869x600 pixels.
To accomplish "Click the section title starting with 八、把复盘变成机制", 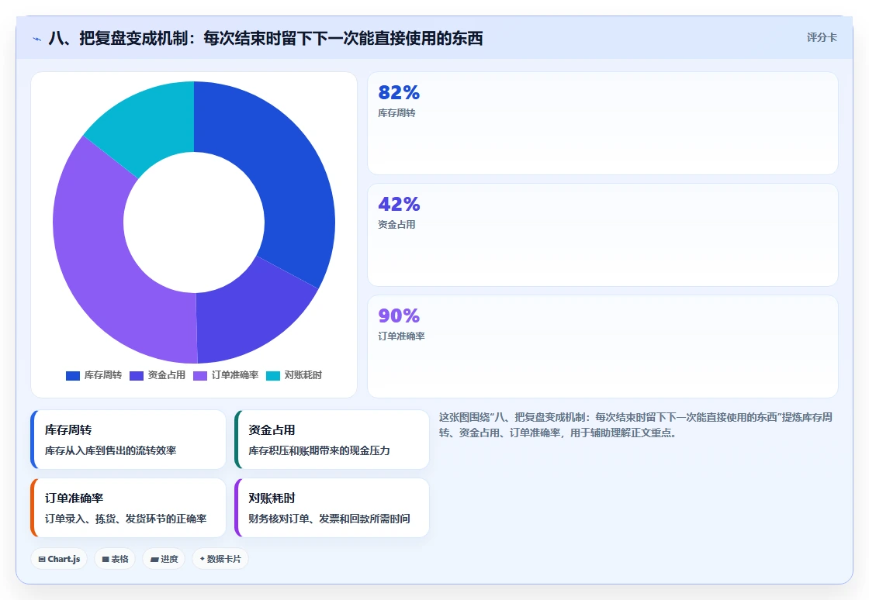I will pyautogui.click(x=265, y=38).
